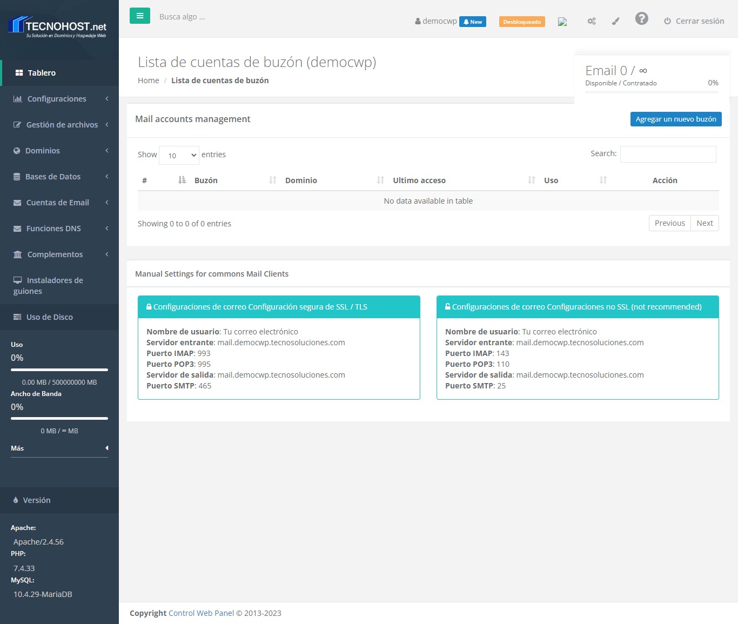
Task: Click the Cerrar sesión link
Action: click(x=694, y=21)
